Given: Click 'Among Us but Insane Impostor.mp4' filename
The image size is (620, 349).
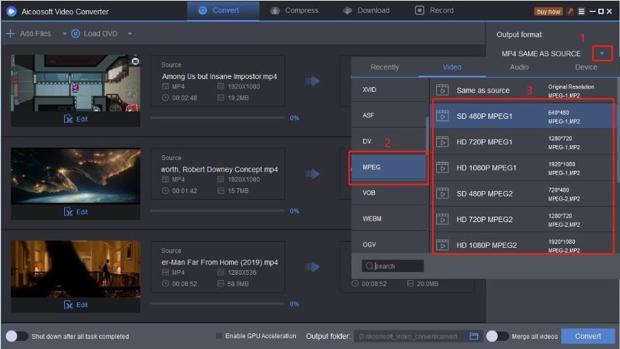Looking at the screenshot, I should [x=219, y=76].
